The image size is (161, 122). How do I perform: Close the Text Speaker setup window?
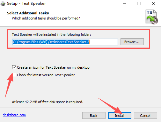(x=154, y=4)
